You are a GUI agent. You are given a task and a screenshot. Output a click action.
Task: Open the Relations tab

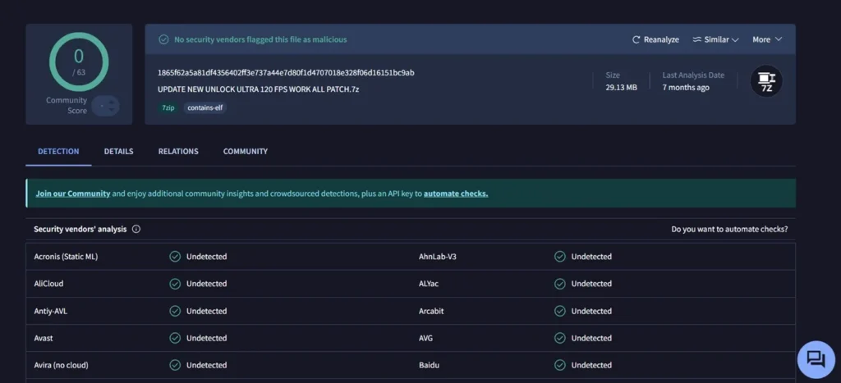pos(178,152)
